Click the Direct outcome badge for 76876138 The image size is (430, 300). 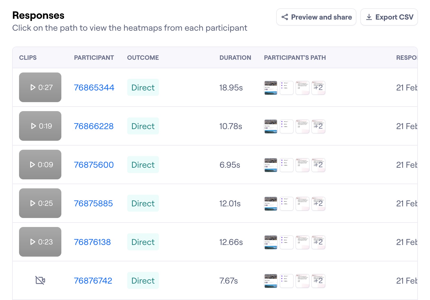click(x=143, y=242)
